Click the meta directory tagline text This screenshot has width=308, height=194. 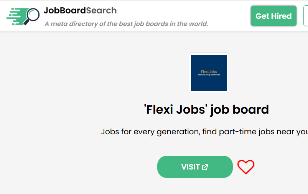126,24
